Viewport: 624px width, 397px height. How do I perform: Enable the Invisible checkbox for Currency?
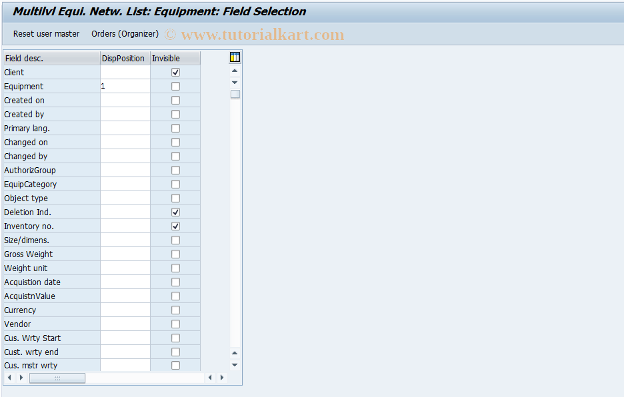coord(175,310)
